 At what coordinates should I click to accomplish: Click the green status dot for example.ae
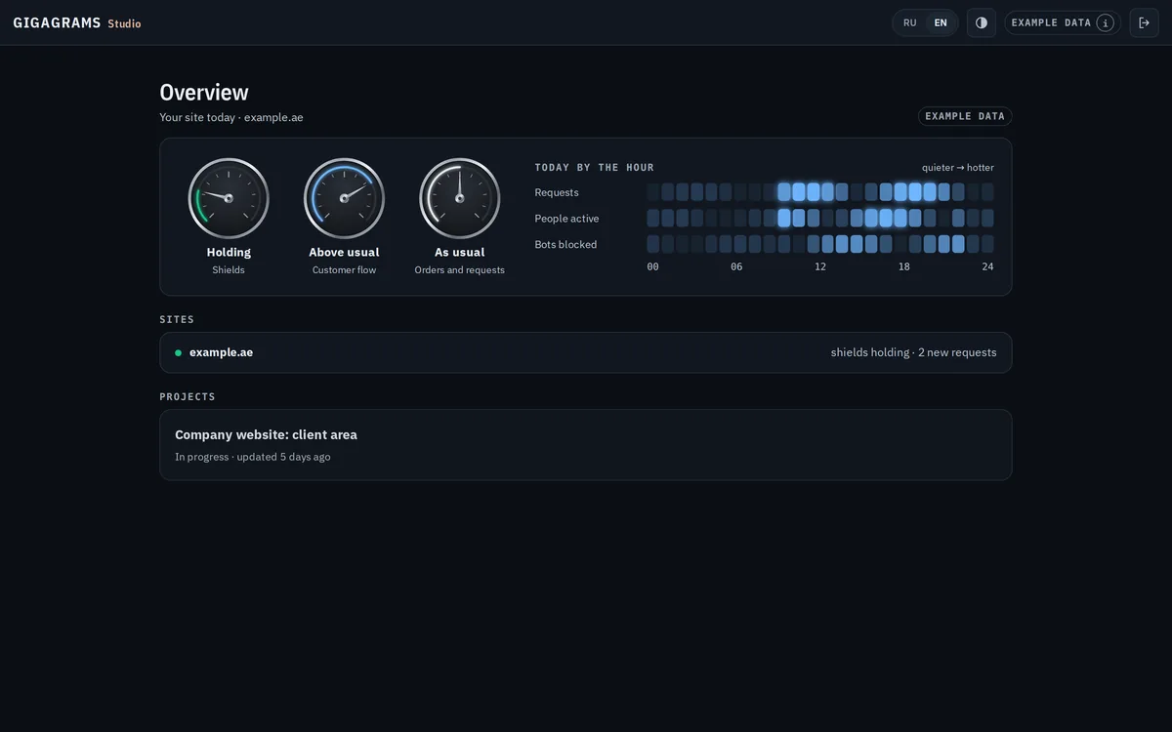coord(178,352)
